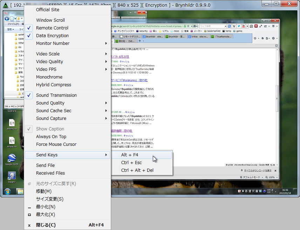Click the history clock icon in browser
This screenshot has width=300, height=230.
(x=255, y=38)
